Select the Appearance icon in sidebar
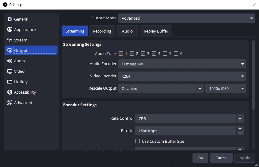Screen dimensions: 259x167 click(x=10, y=30)
